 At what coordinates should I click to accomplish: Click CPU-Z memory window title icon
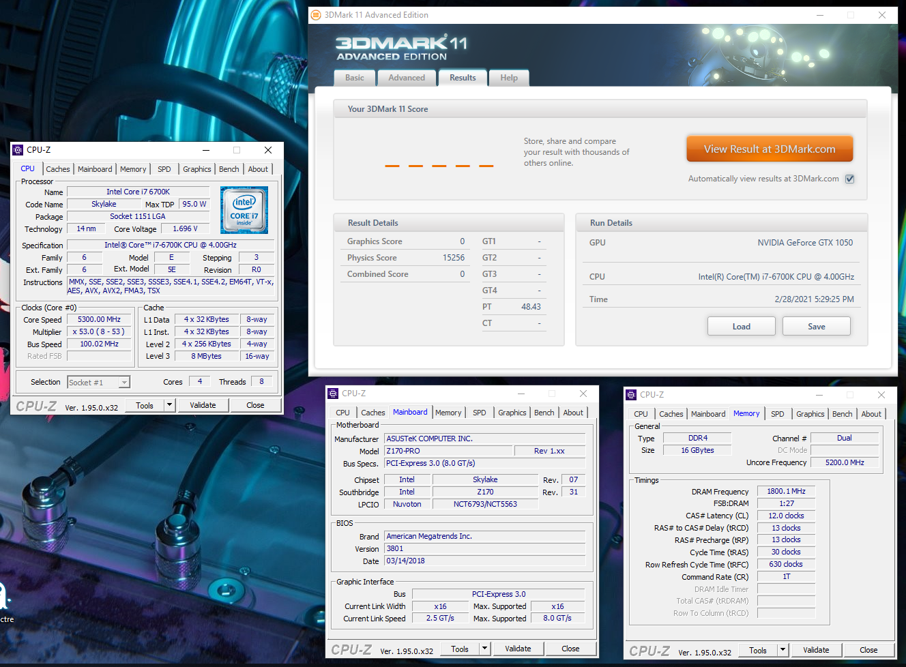pyautogui.click(x=631, y=395)
